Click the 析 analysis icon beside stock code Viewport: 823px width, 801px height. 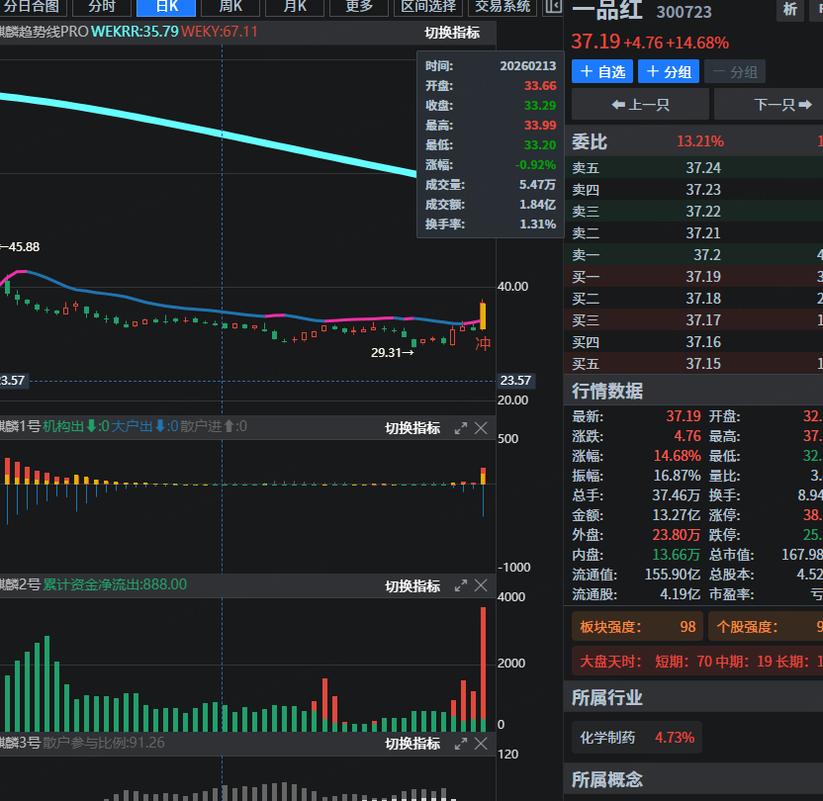click(789, 10)
